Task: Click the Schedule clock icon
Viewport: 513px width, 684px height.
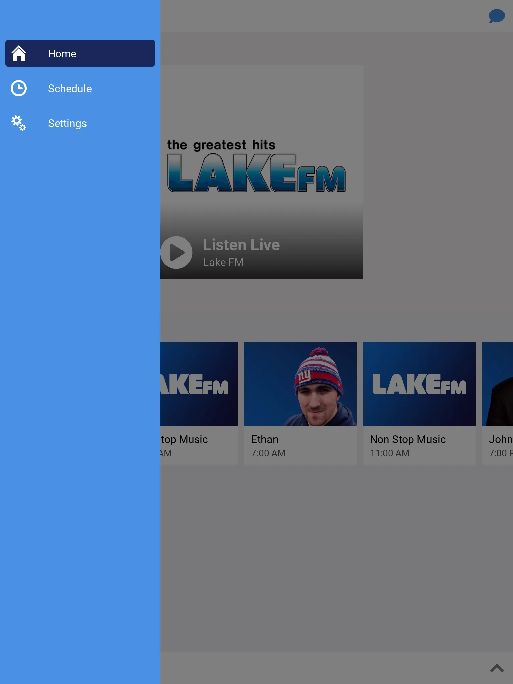Action: click(x=19, y=88)
